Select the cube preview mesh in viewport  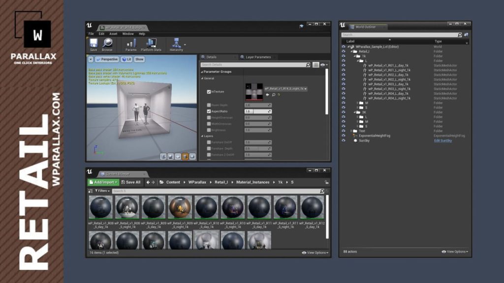click(x=185, y=157)
